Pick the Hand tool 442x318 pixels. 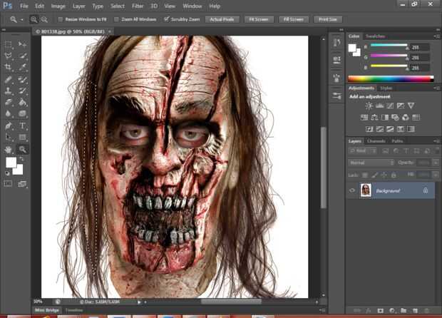(9, 149)
